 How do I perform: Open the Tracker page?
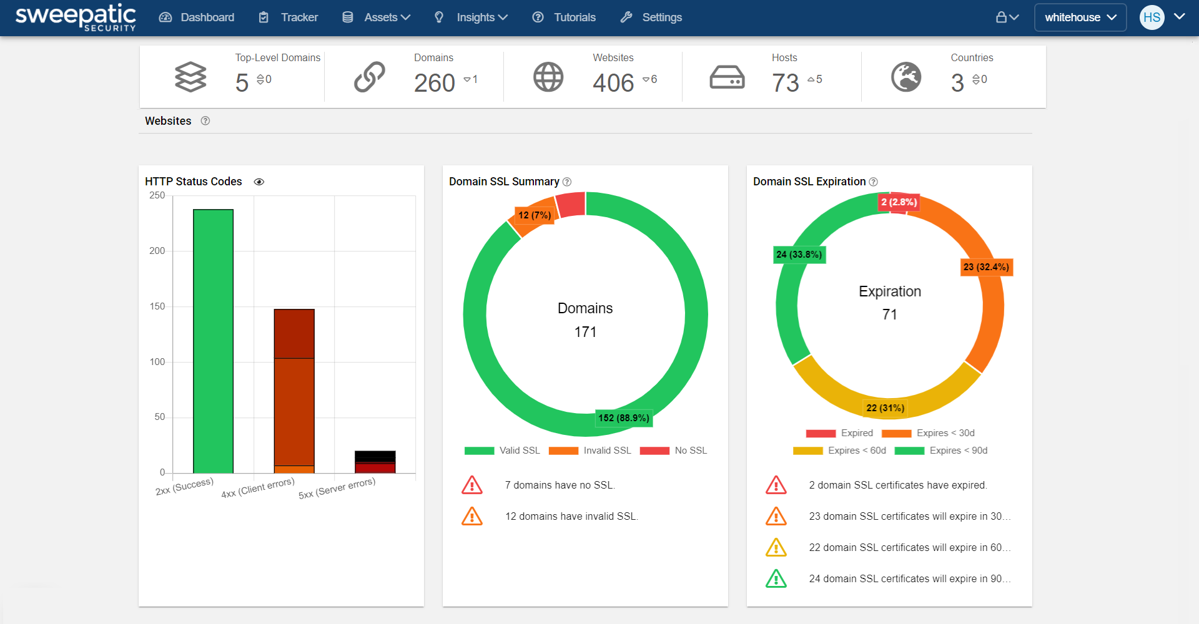(x=289, y=17)
